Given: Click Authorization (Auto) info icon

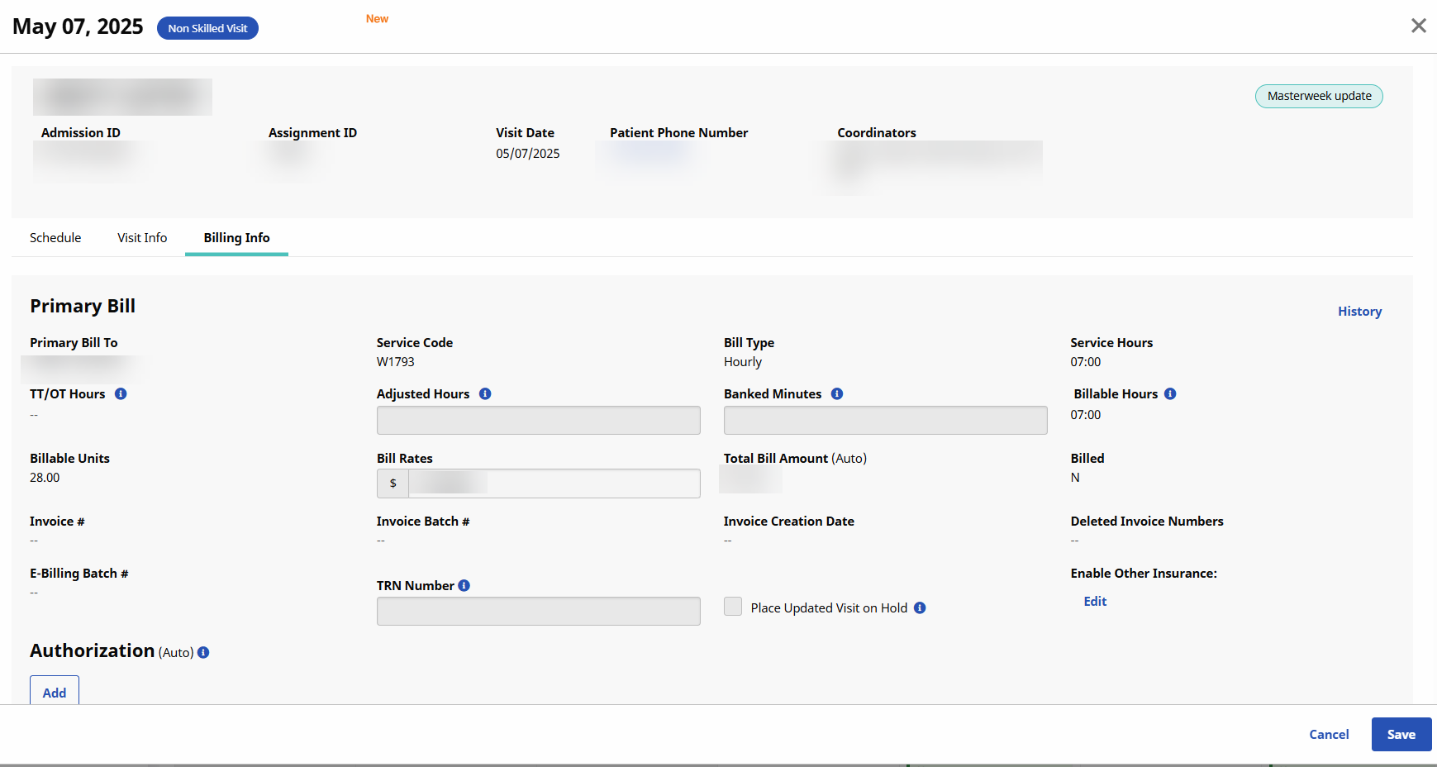Looking at the screenshot, I should pos(203,653).
